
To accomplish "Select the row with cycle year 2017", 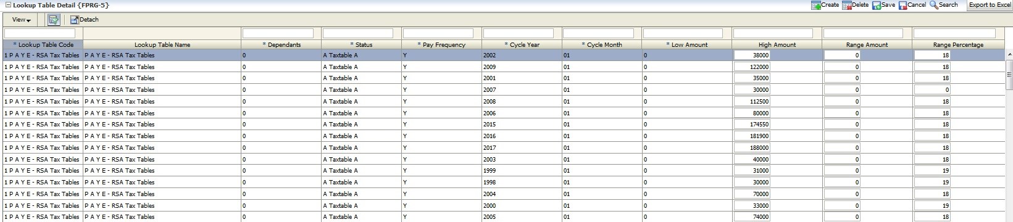I will tap(504, 148).
